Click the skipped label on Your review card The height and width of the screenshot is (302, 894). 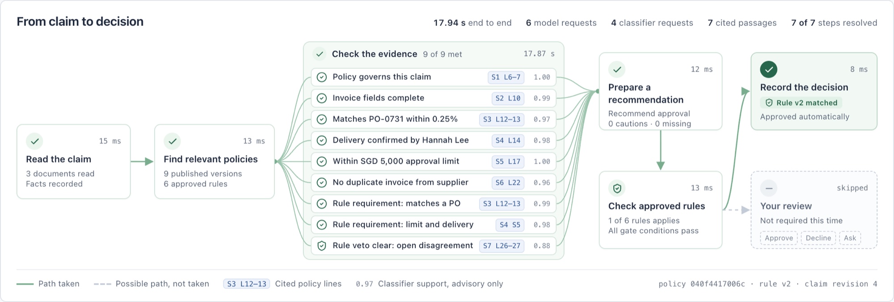tap(852, 188)
